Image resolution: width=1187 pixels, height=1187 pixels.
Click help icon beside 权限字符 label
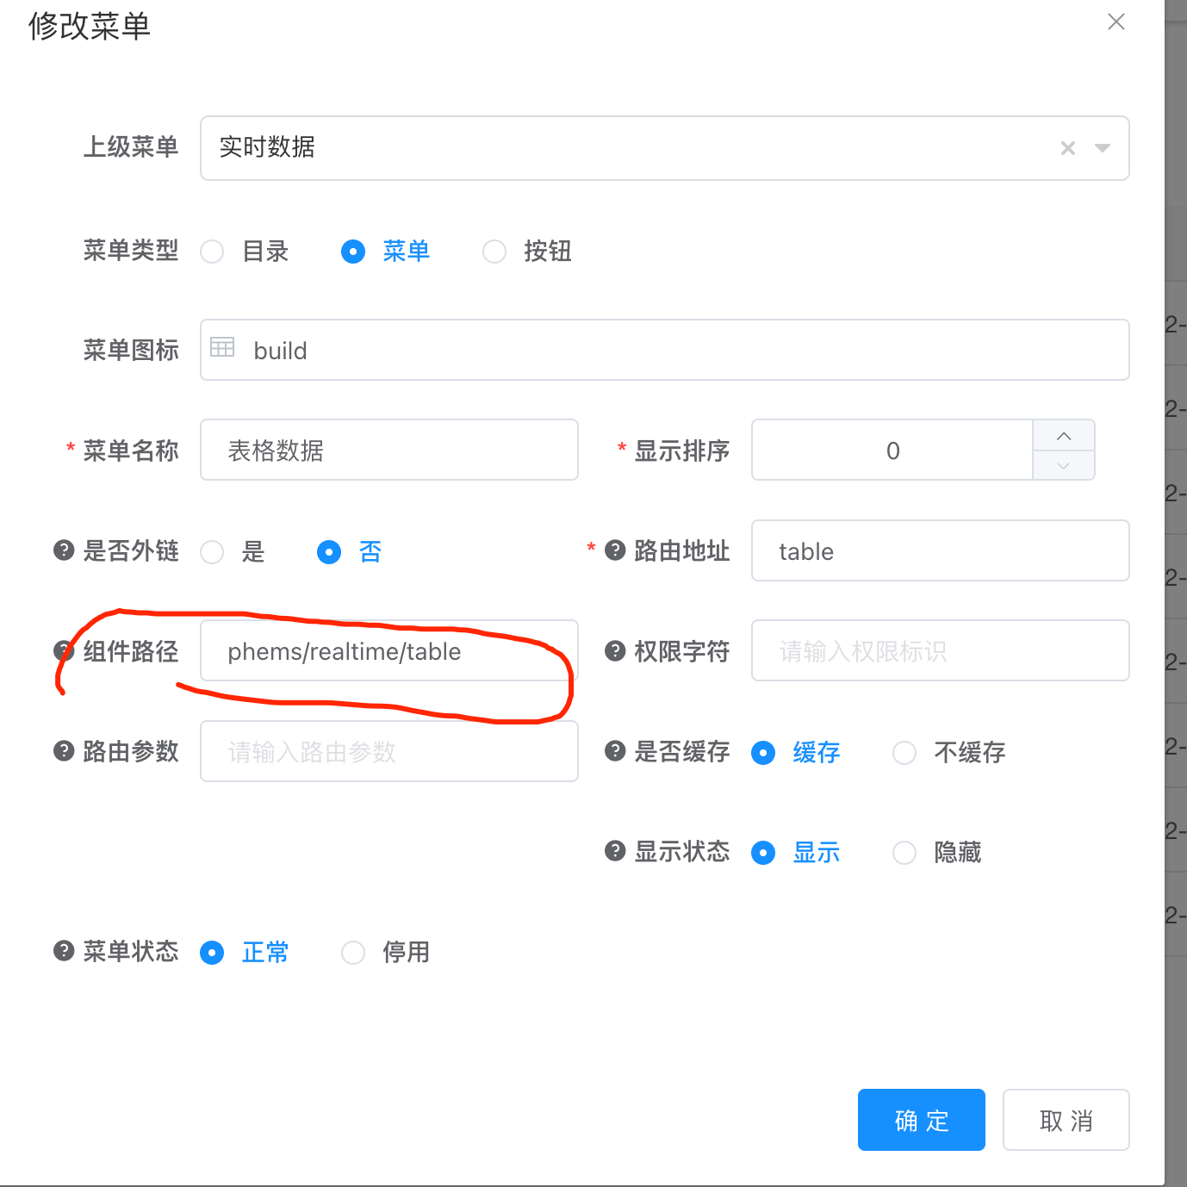click(615, 650)
